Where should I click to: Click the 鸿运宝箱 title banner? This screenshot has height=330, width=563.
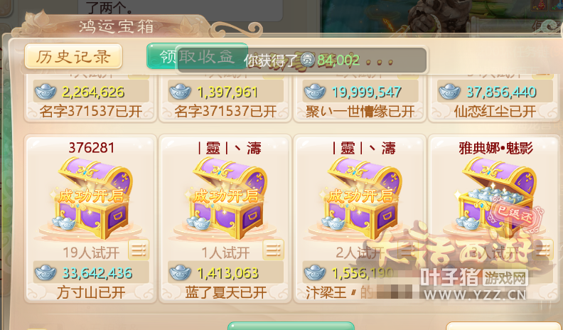coord(117,27)
